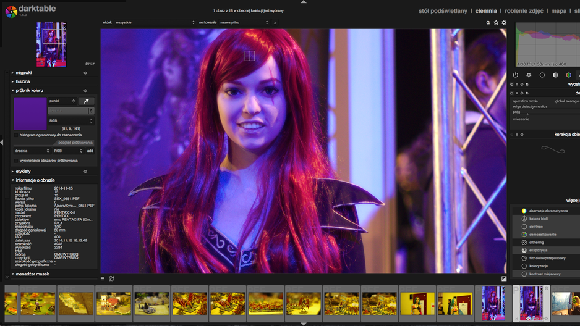The image size is (580, 326).
Task: Click the purple sampled color swatch
Action: coord(30,114)
